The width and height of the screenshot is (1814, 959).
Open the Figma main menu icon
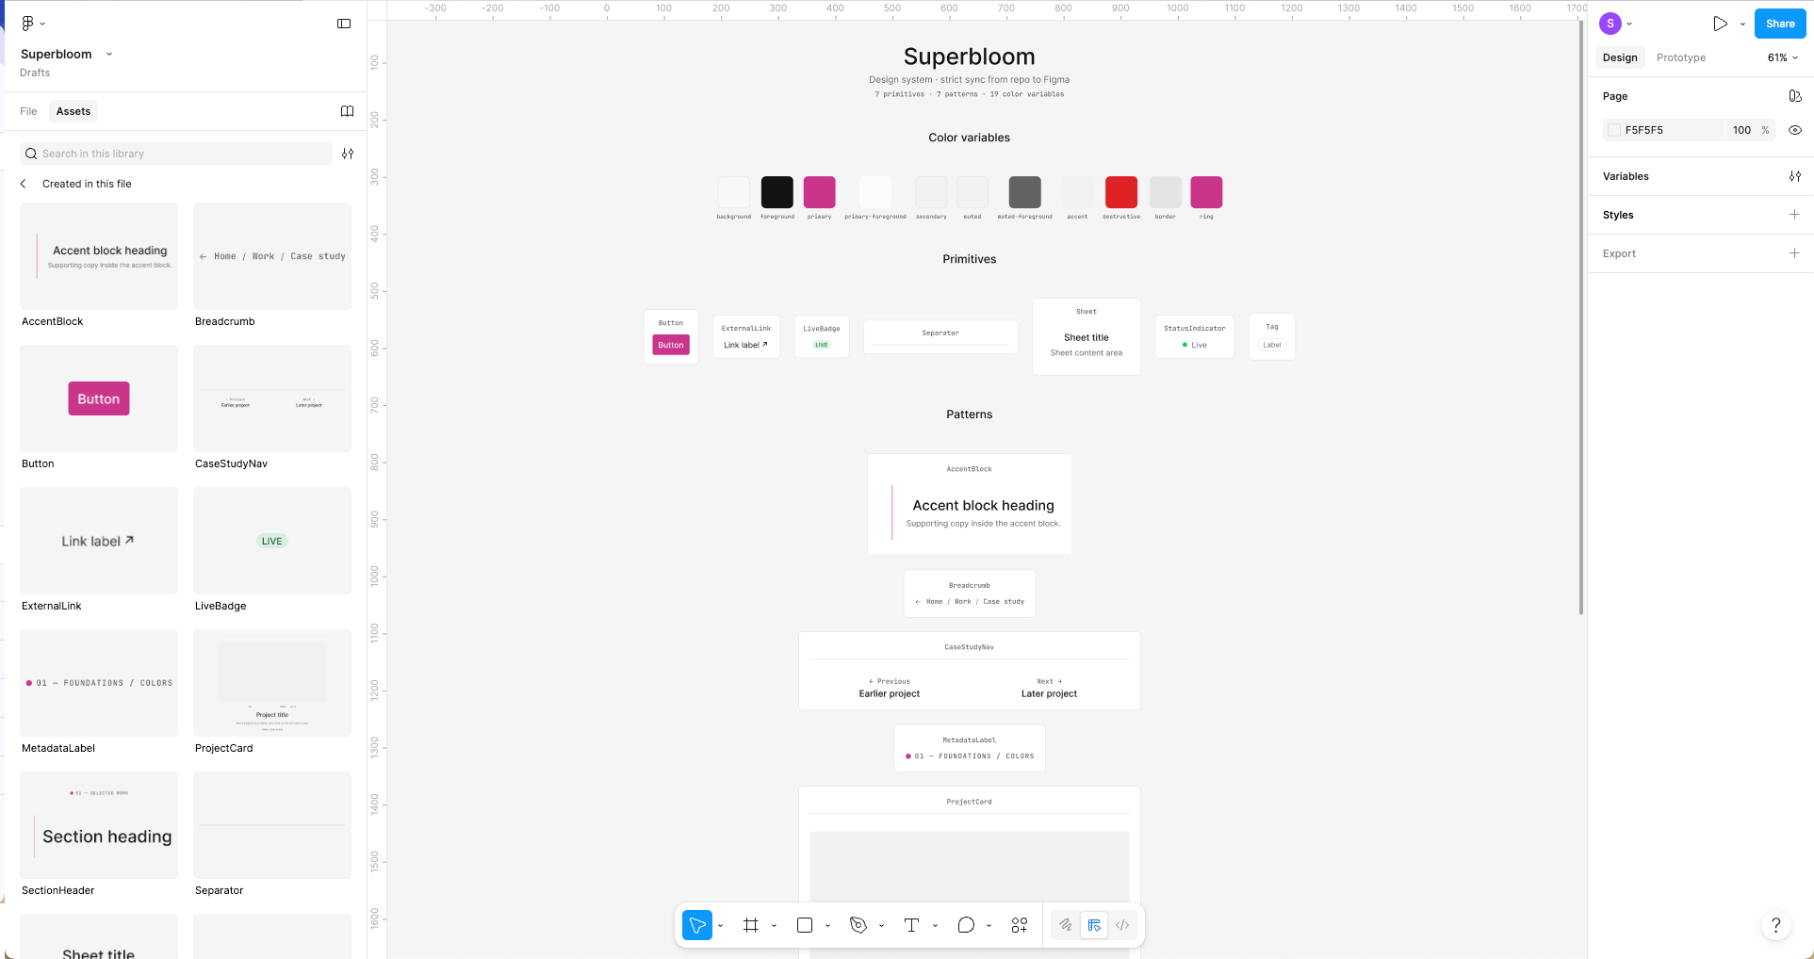coord(27,24)
